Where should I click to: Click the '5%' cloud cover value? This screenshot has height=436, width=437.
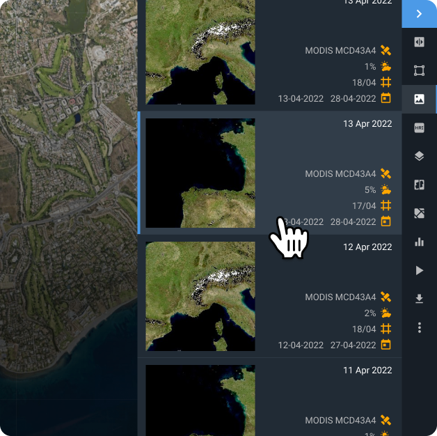pos(370,190)
